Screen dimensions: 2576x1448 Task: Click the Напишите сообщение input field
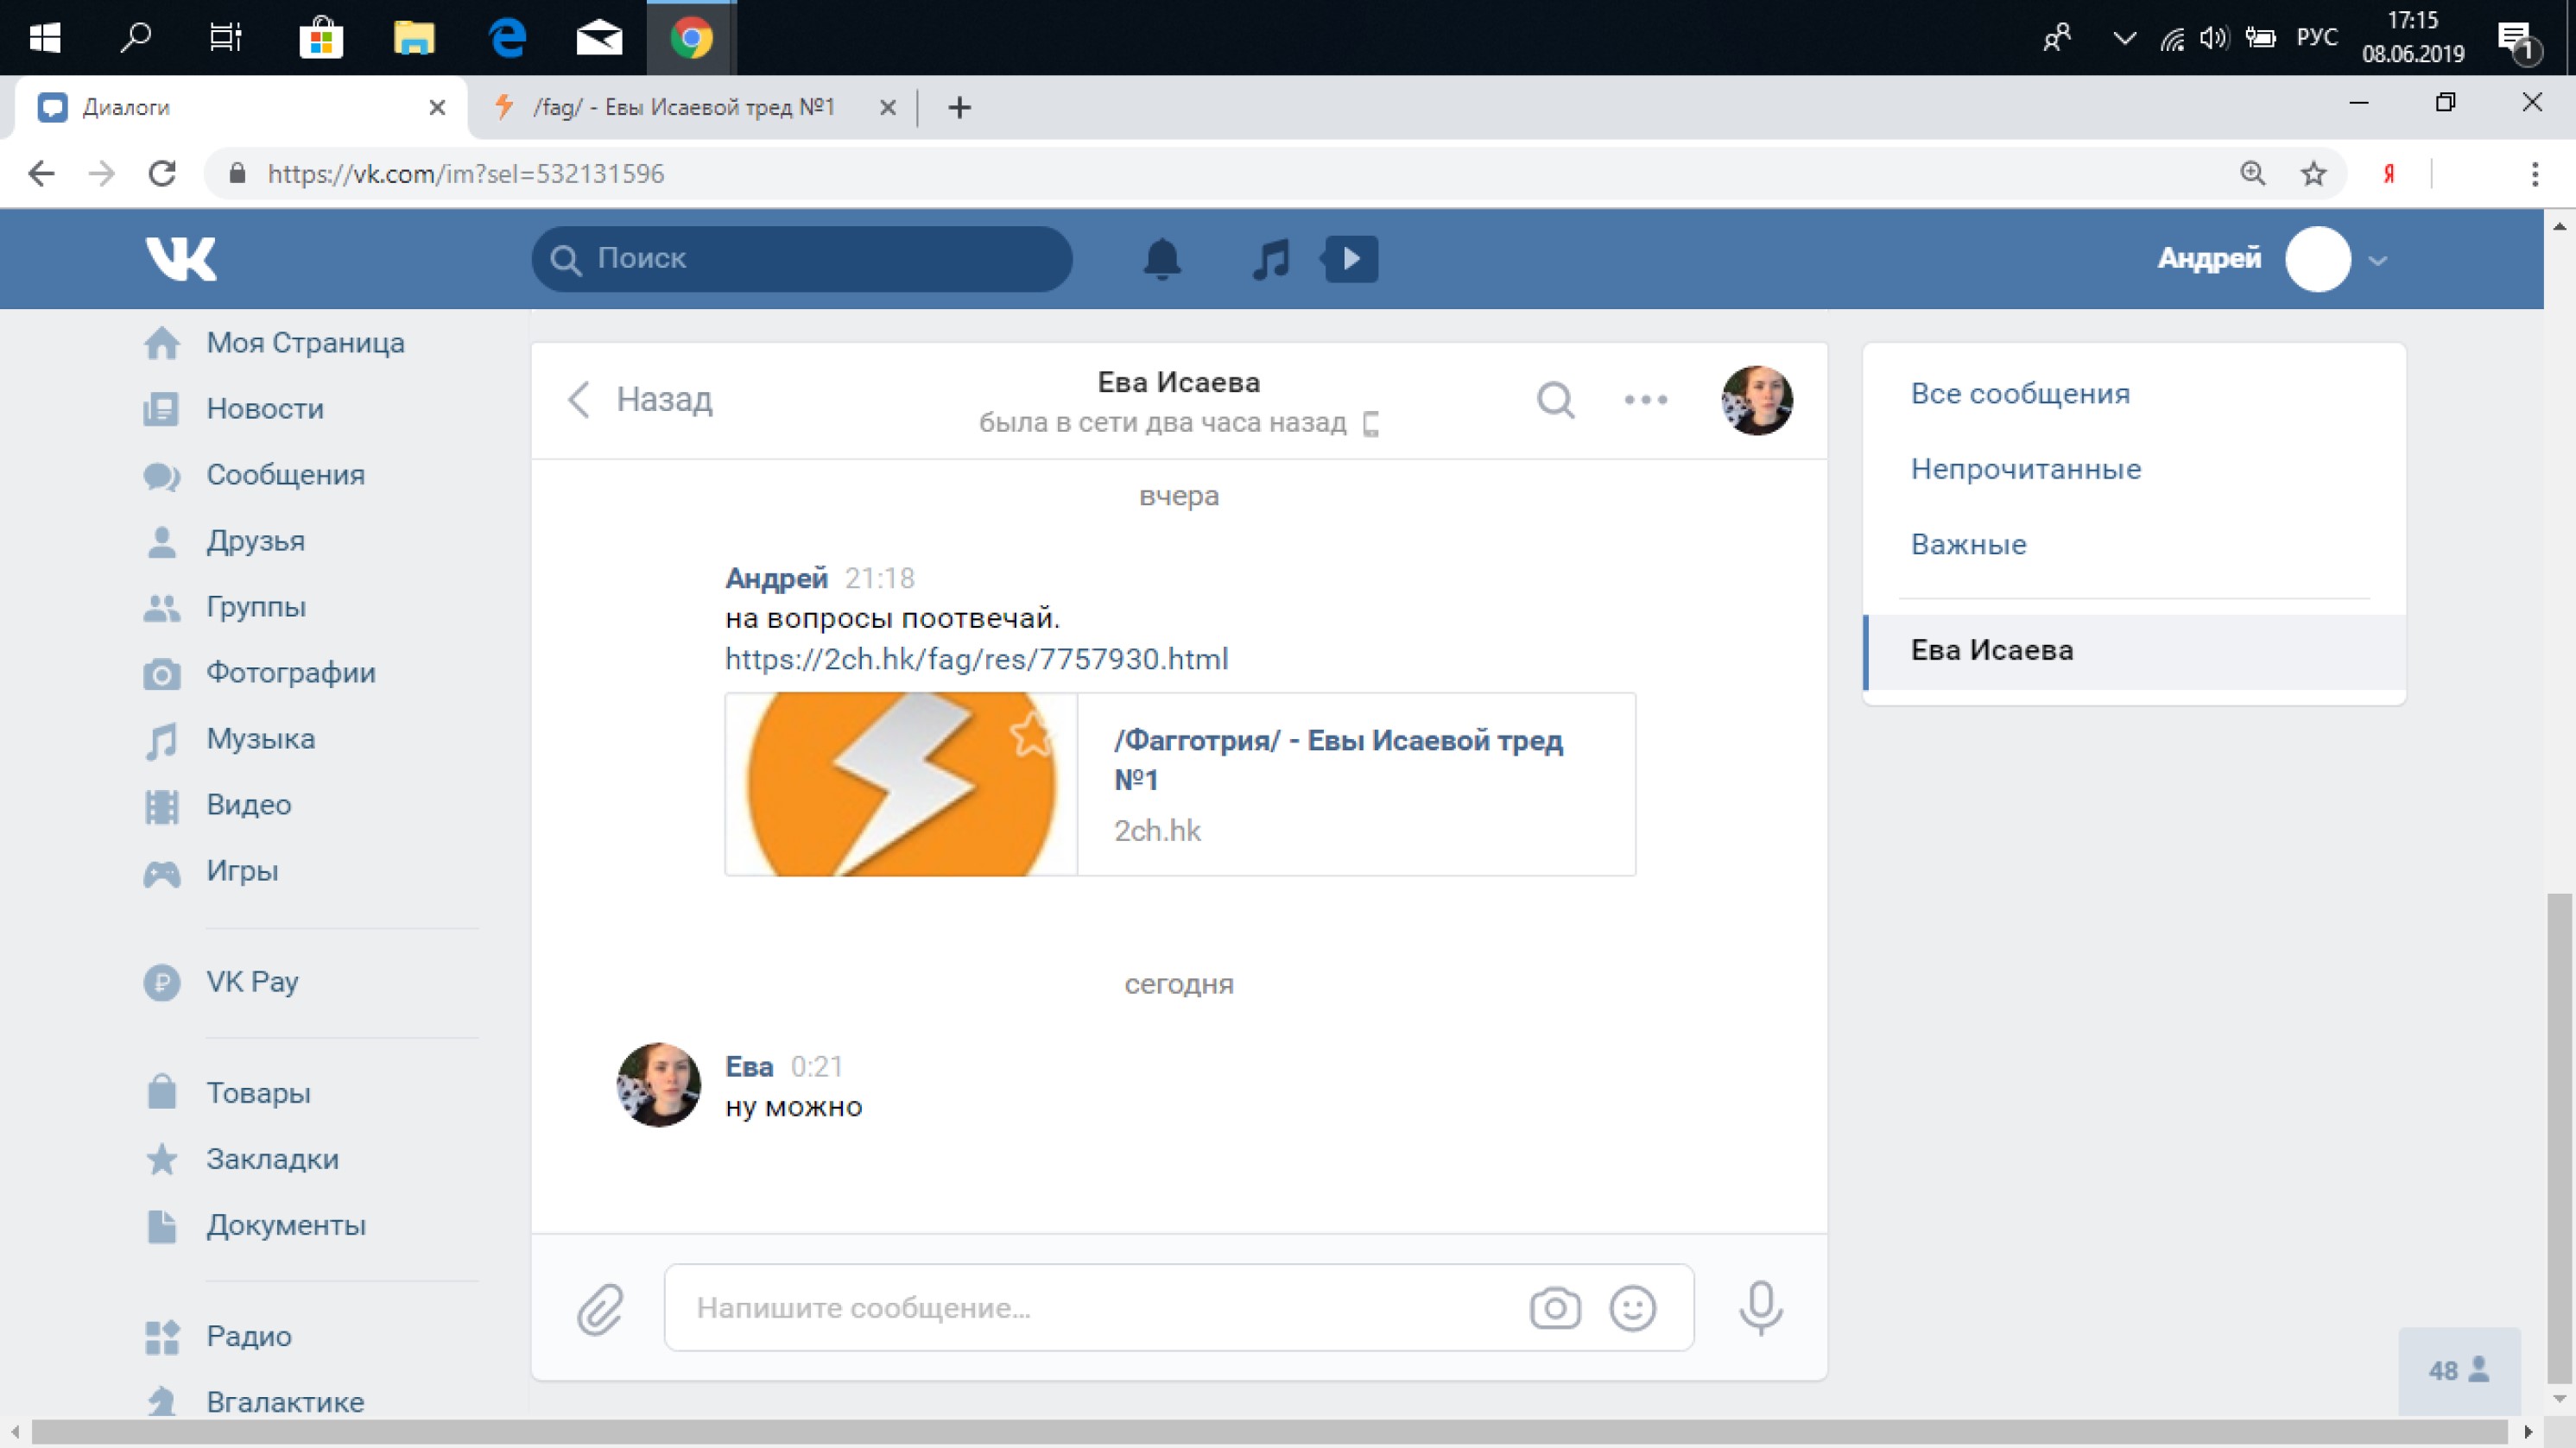pyautogui.click(x=1100, y=1308)
